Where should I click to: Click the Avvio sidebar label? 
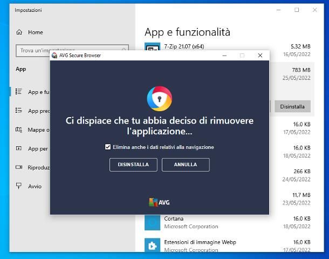click(35, 186)
